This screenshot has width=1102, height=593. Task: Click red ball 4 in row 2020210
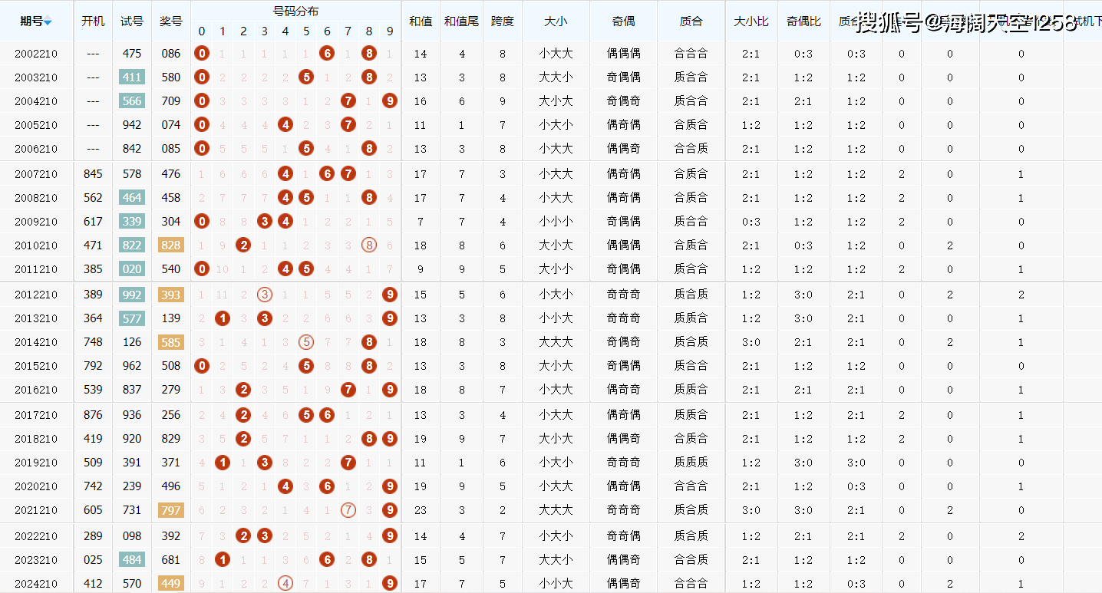click(x=285, y=486)
